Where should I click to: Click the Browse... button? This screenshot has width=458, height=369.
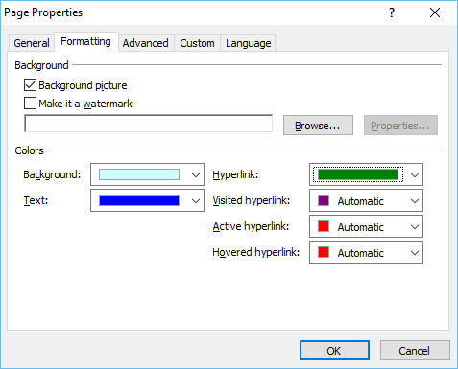(318, 126)
